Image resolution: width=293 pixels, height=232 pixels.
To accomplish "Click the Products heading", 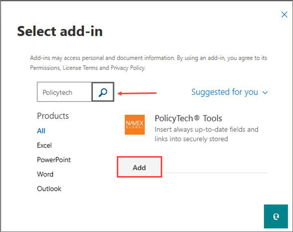I will 53,116.
